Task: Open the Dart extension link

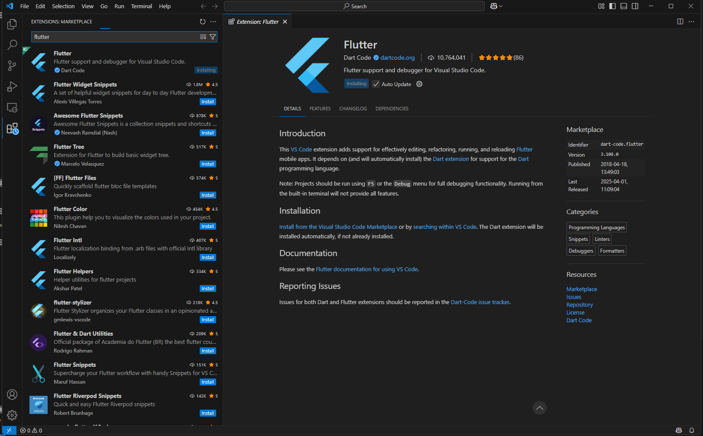Action: (x=450, y=159)
